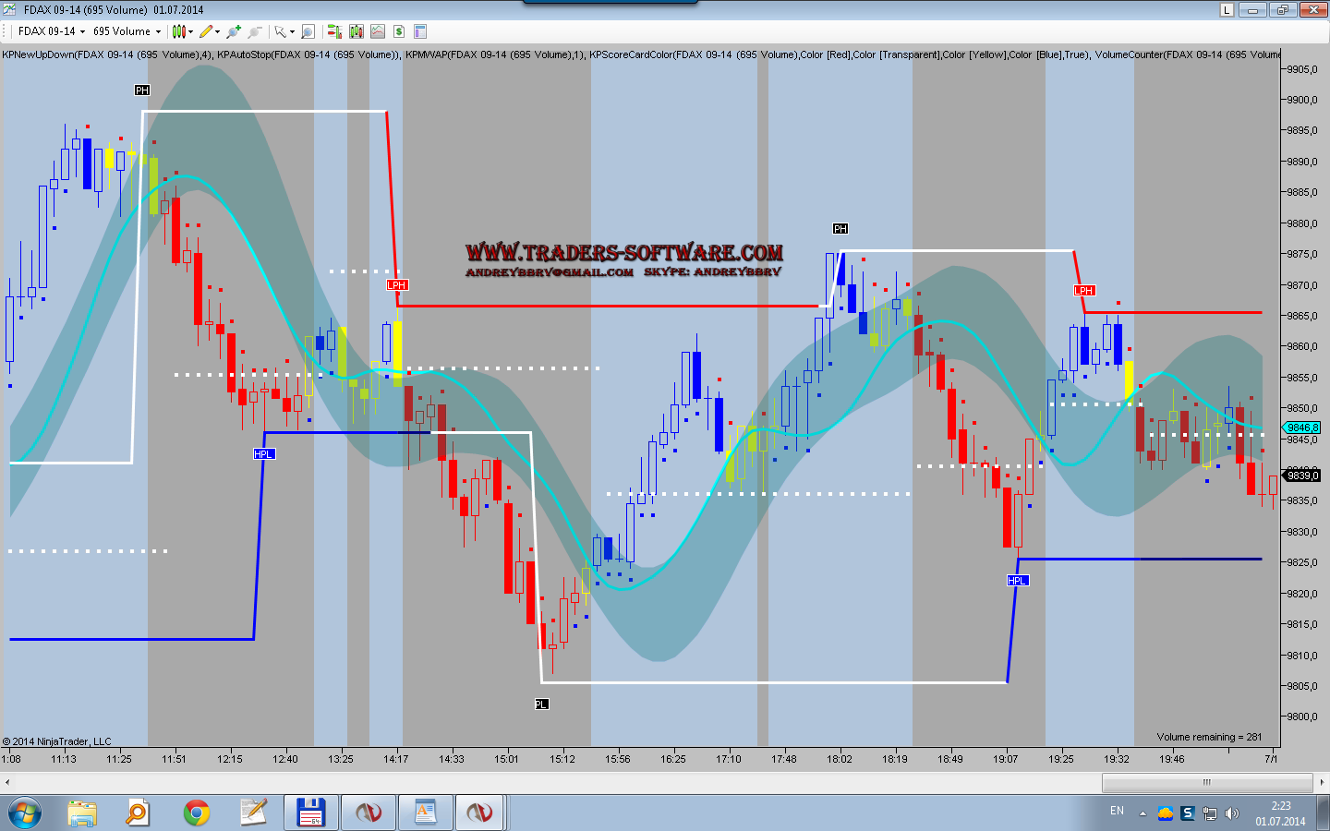Click the scrollbar left arrow
Viewport: 1330px width, 831px height.
[x=7, y=782]
